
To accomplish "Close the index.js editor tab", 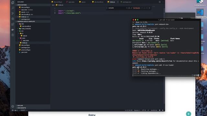I will coord(118,2).
